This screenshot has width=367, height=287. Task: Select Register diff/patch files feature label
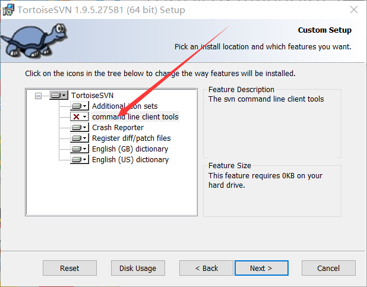coord(131,138)
